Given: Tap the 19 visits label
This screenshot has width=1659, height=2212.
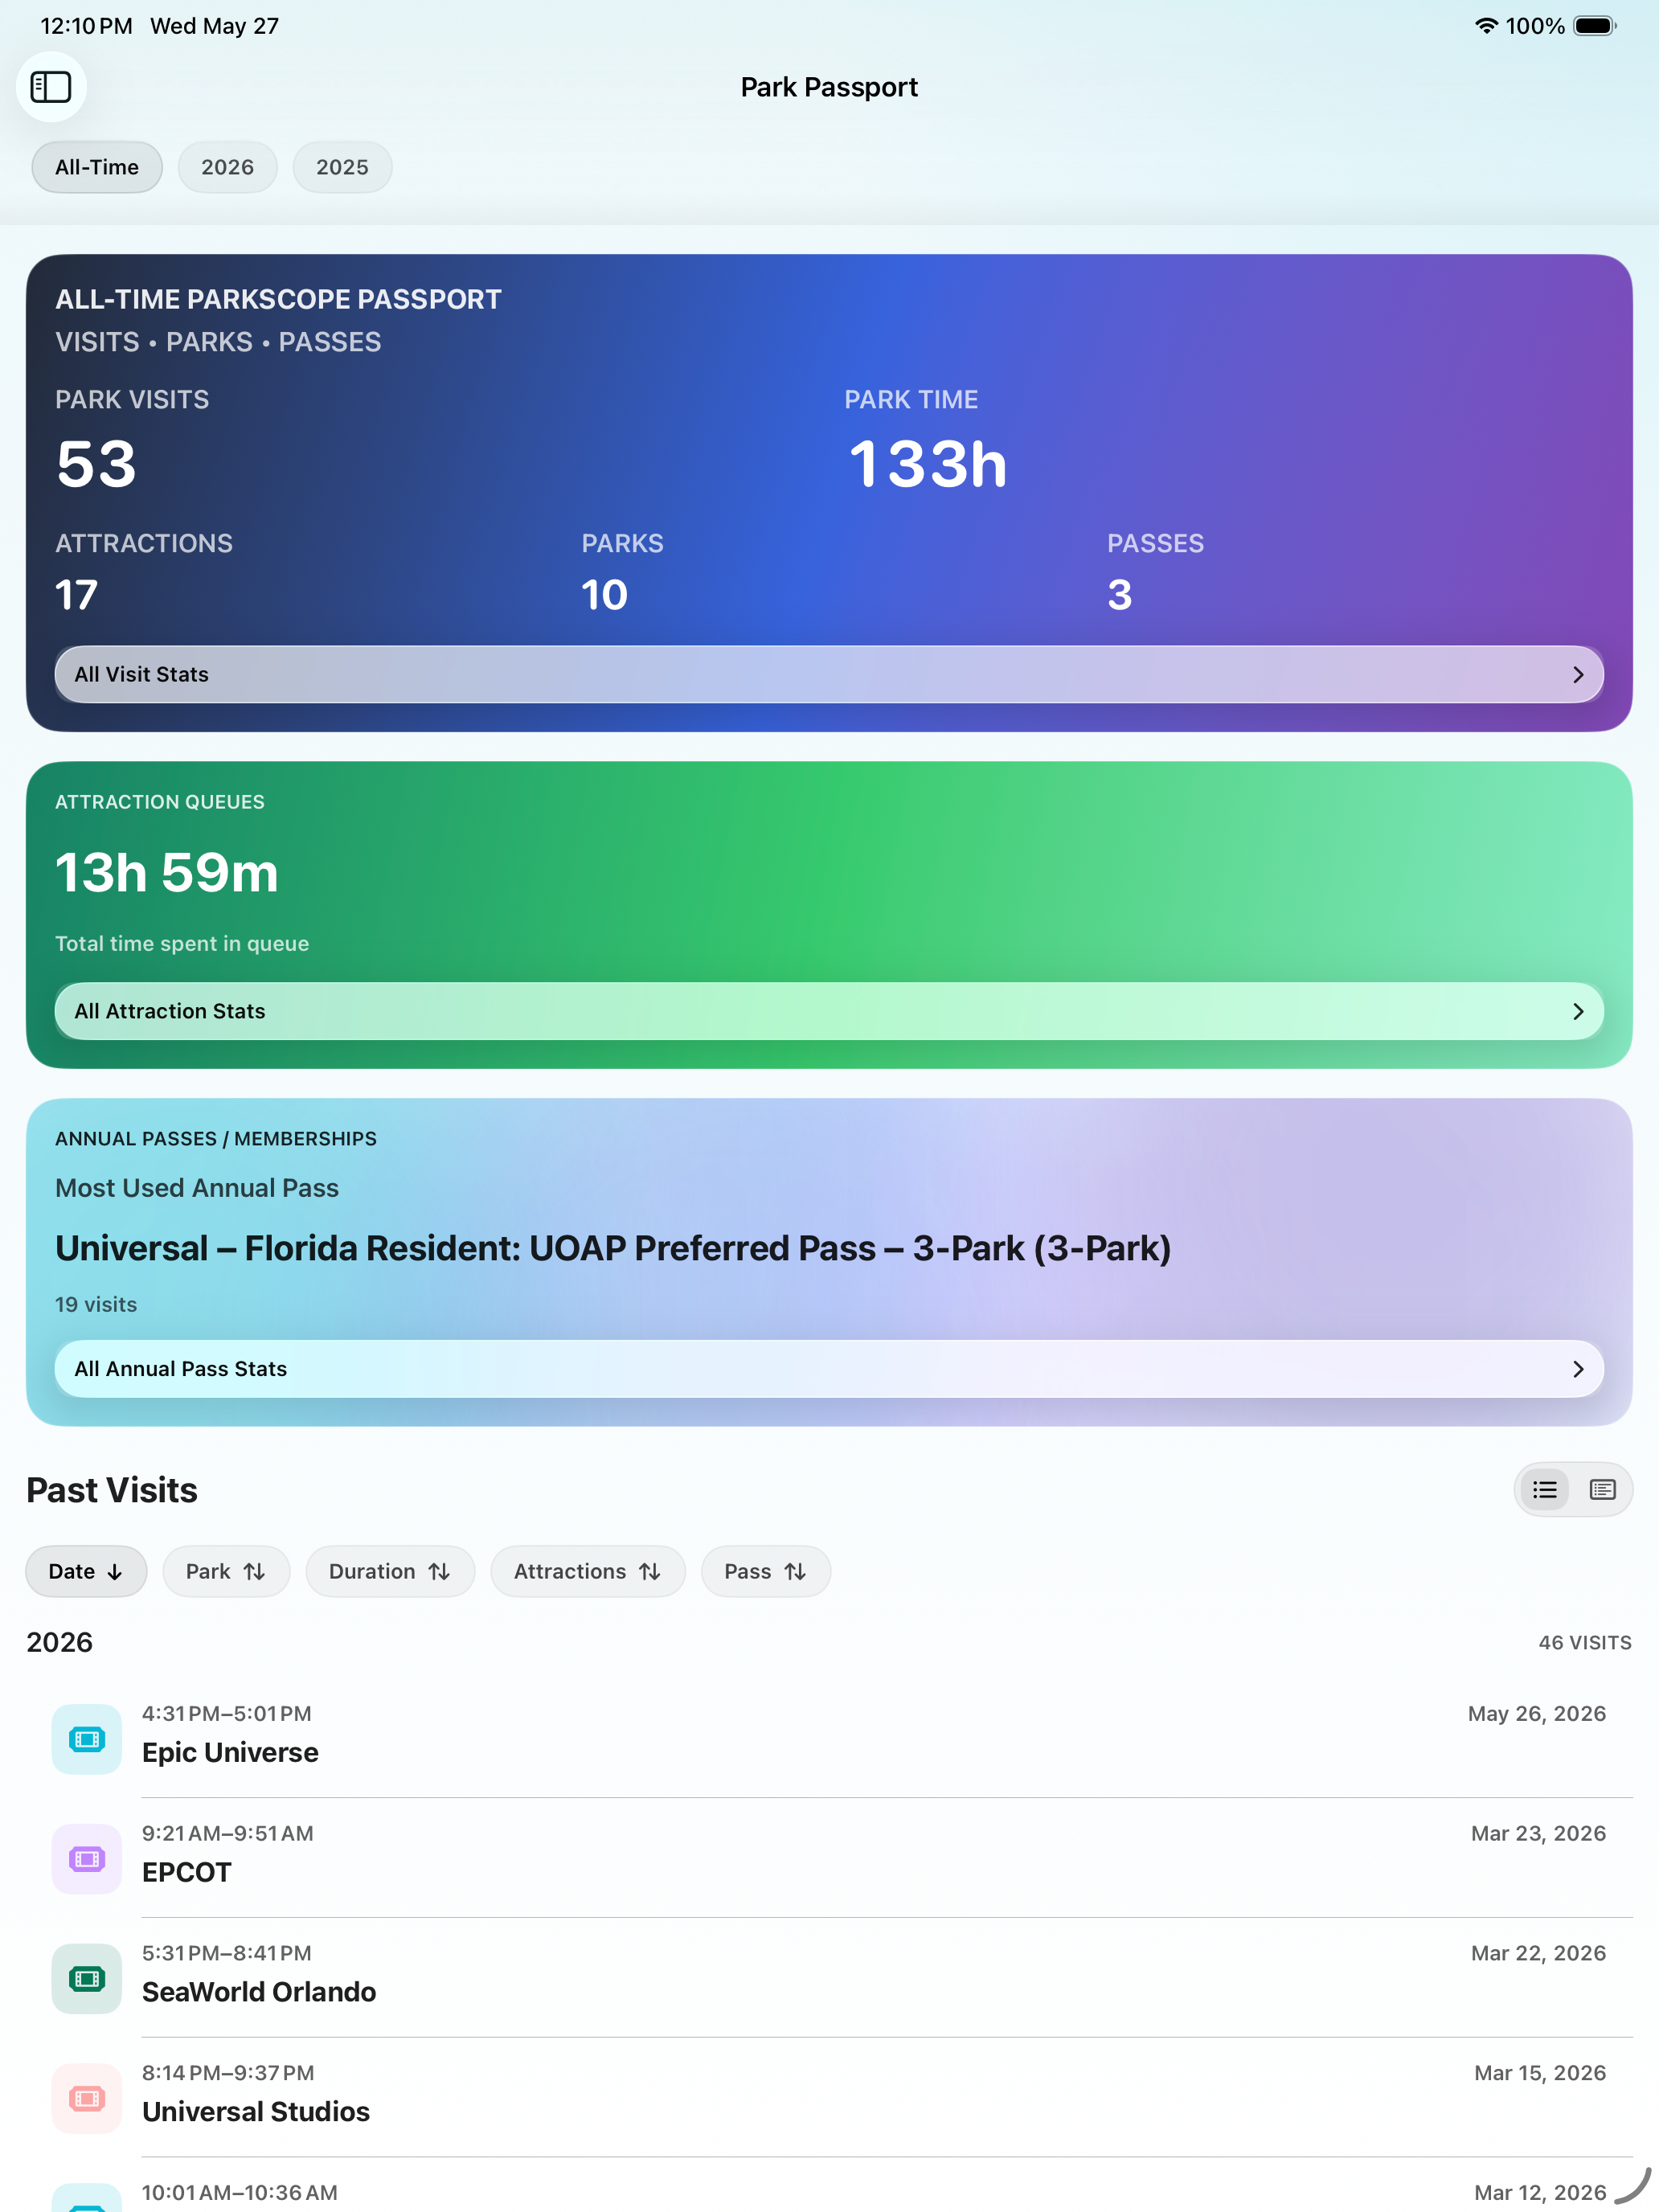Looking at the screenshot, I should [x=96, y=1304].
